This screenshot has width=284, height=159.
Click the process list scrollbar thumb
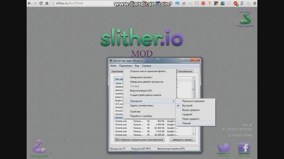193,89
